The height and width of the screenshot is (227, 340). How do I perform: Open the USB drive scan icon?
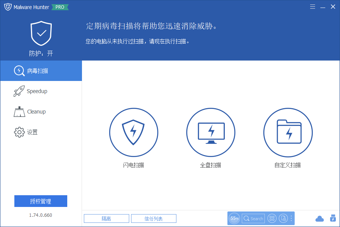pyautogui.click(x=333, y=218)
